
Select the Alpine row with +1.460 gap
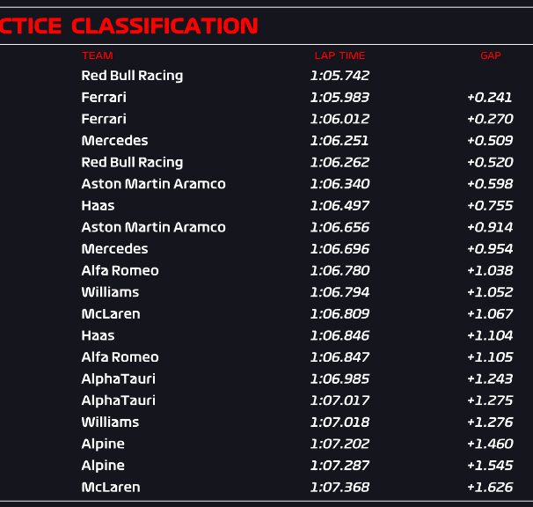tap(266, 444)
